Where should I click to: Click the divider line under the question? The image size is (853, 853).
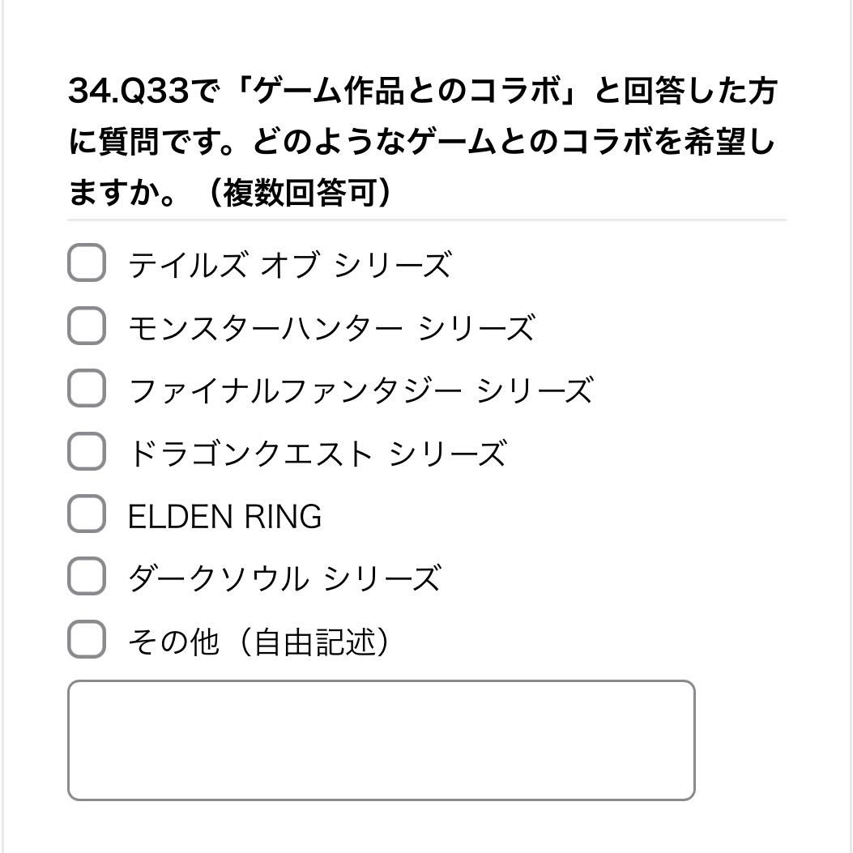click(x=426, y=220)
